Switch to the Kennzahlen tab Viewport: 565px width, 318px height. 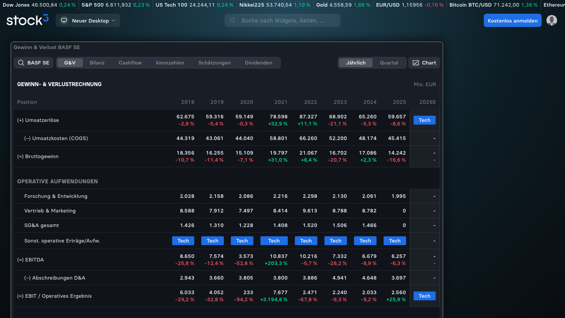pos(170,63)
